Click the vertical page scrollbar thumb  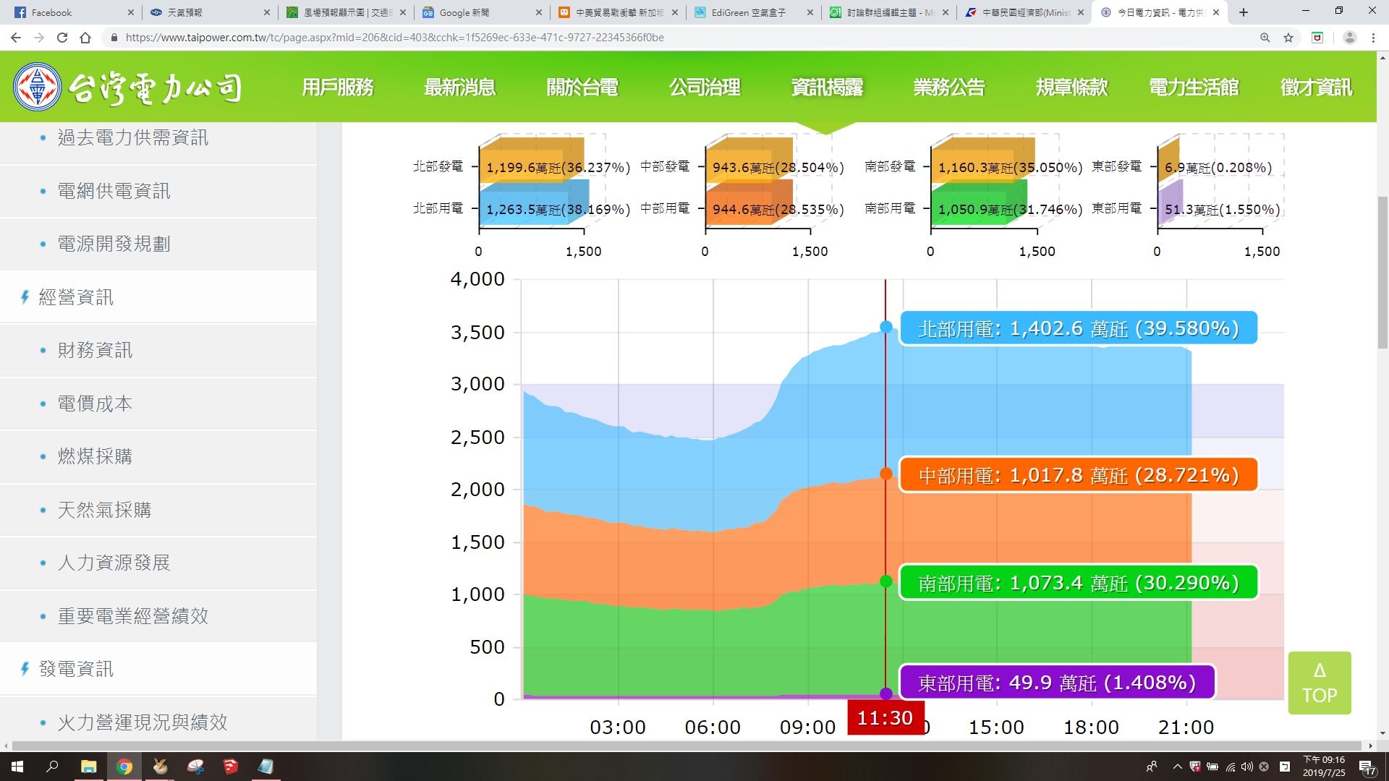1382,273
